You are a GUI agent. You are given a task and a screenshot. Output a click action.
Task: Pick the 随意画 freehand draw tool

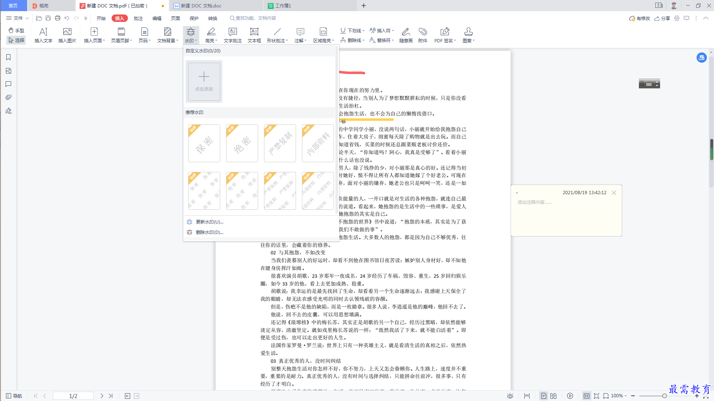tap(406, 35)
